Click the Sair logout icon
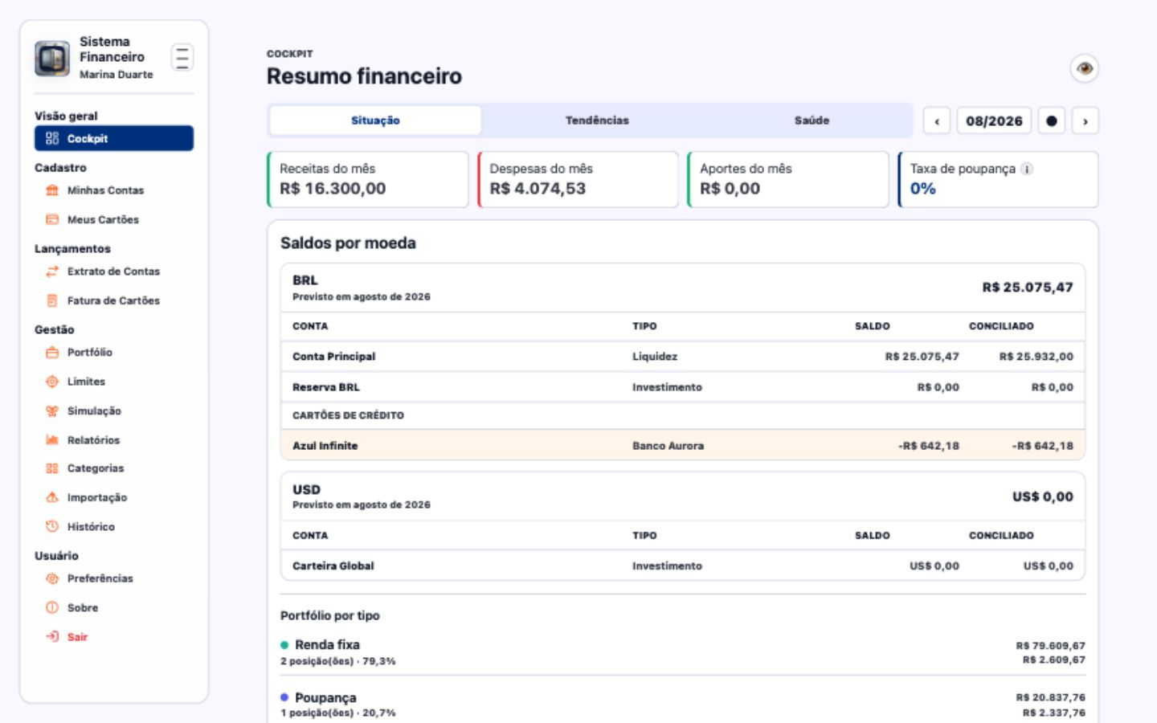 [52, 636]
